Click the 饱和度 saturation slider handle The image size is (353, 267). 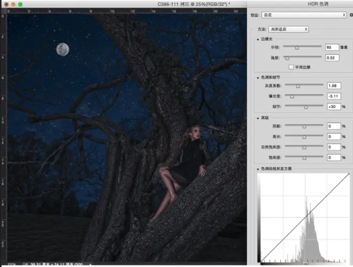pyautogui.click(x=304, y=158)
